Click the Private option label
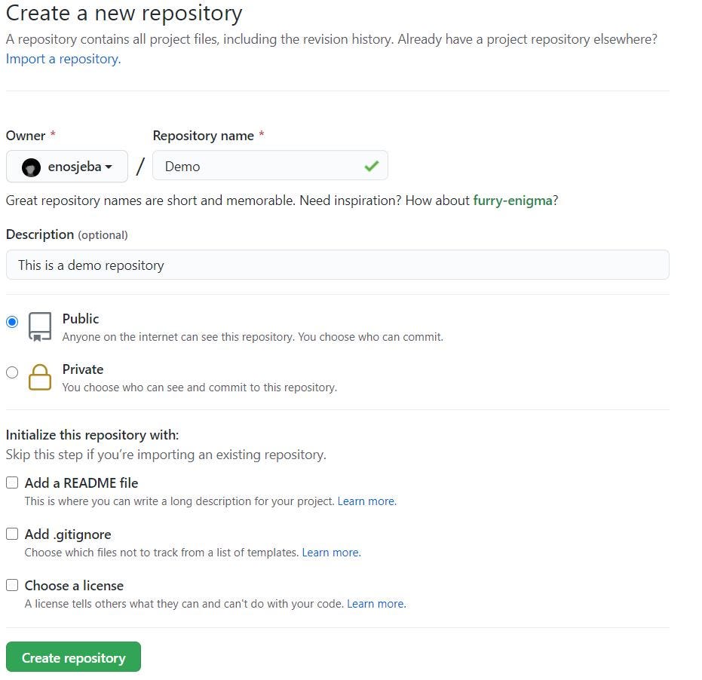This screenshot has height=680, width=702. (83, 369)
